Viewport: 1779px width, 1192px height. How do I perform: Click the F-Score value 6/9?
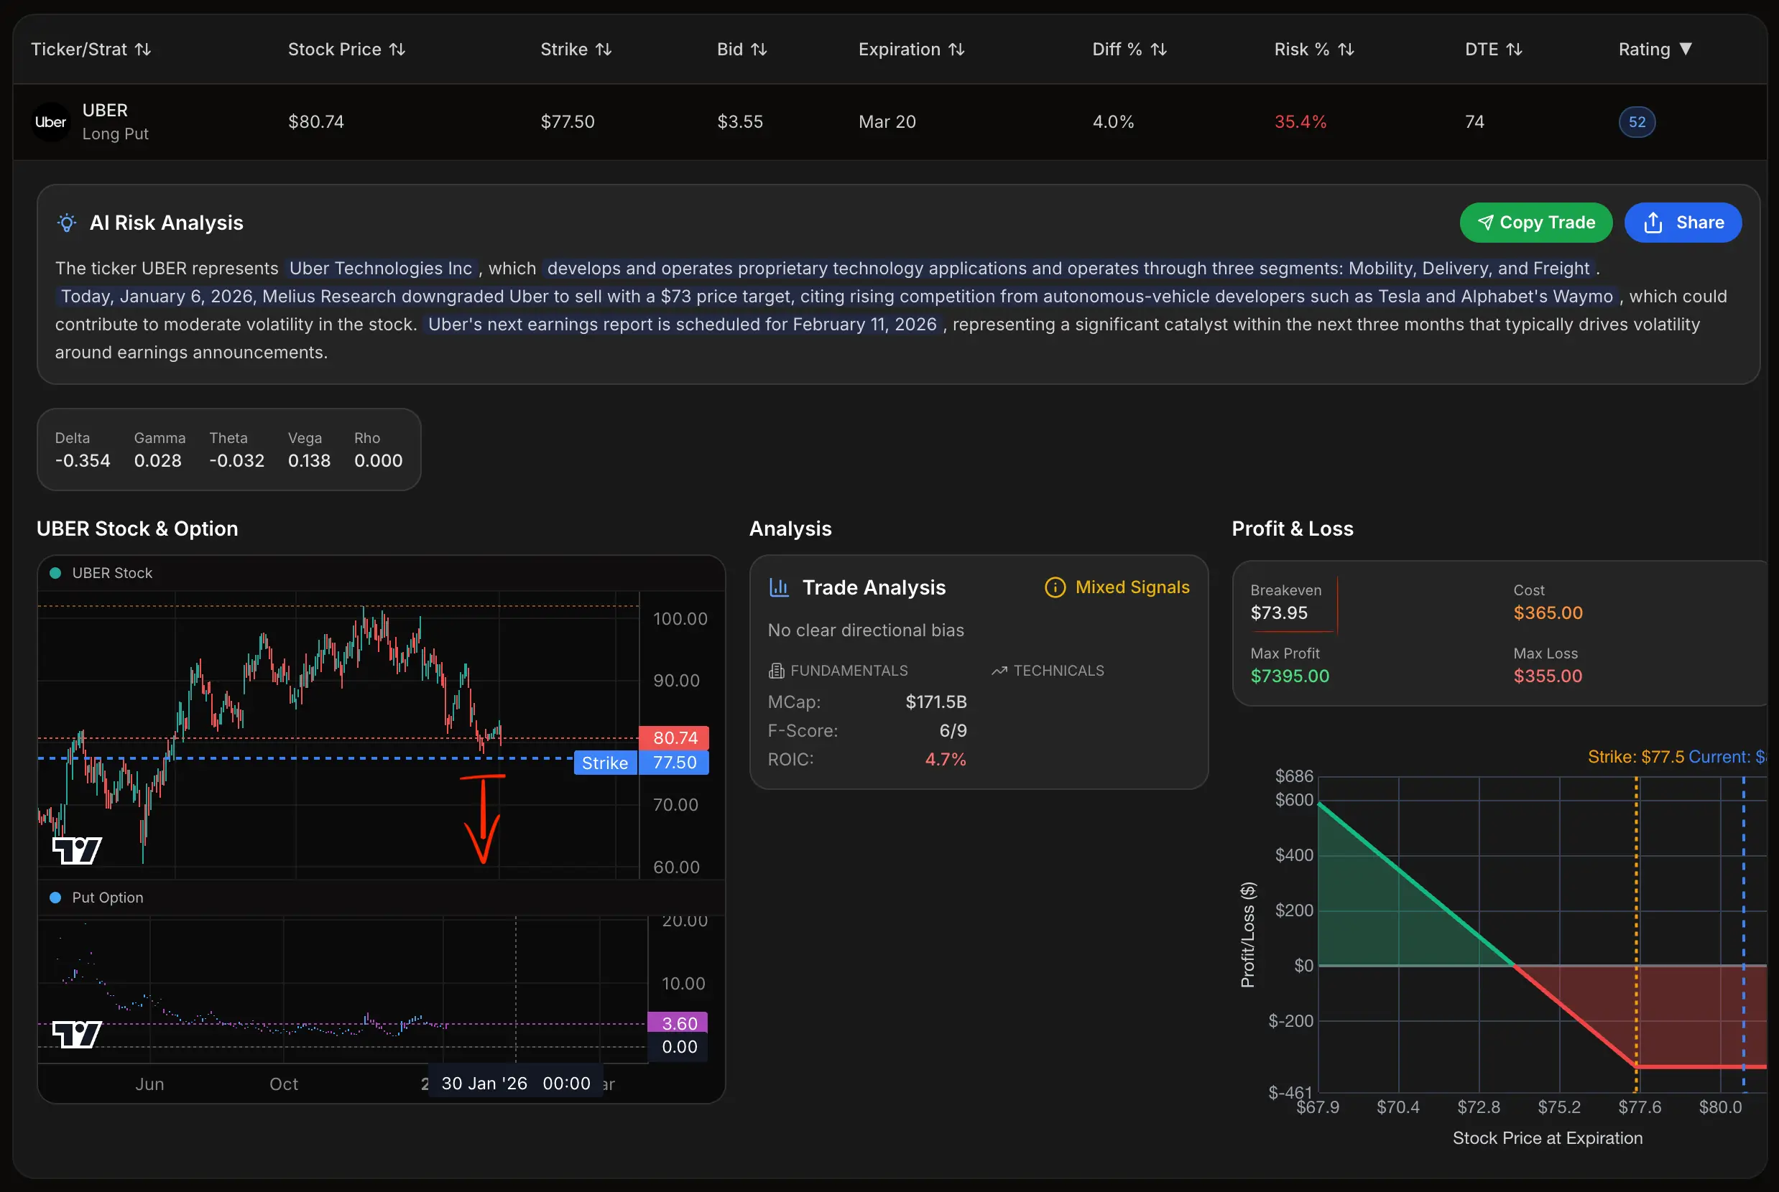pos(953,730)
